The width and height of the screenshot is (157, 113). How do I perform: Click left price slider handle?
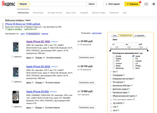click(x=110, y=50)
